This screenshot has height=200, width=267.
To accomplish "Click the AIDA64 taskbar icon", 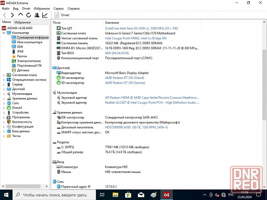I will coord(166,195).
